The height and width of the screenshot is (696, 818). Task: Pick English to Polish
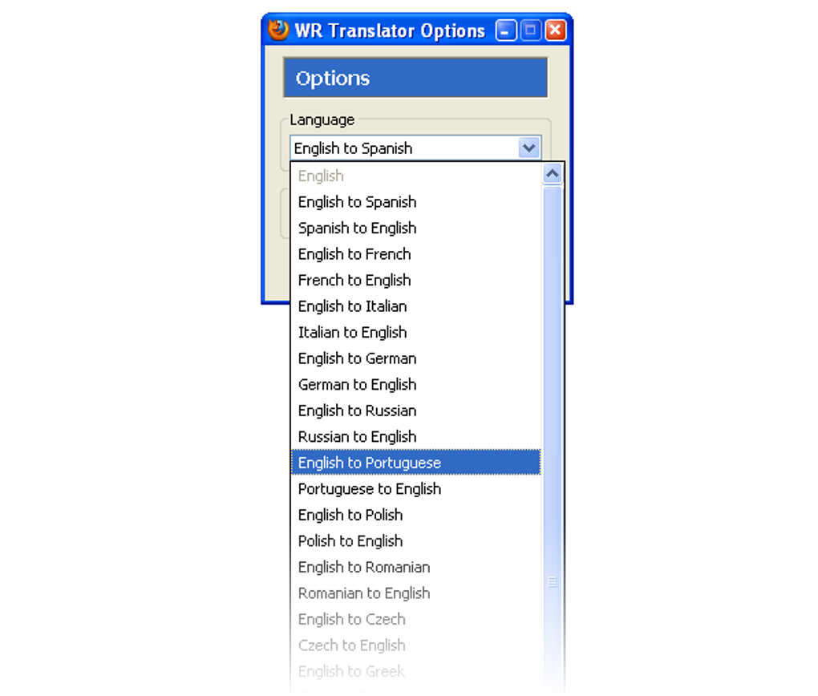[x=350, y=515]
